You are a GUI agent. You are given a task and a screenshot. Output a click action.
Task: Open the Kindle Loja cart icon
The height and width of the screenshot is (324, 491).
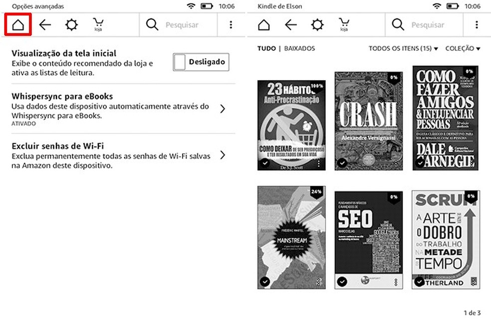point(98,24)
